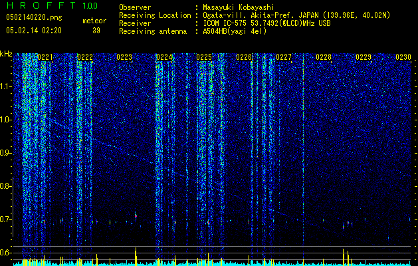Image resolution: width=418 pixels, height=266 pixels.
Task: Click the red meteor echo after 0223
Action: [x=136, y=215]
